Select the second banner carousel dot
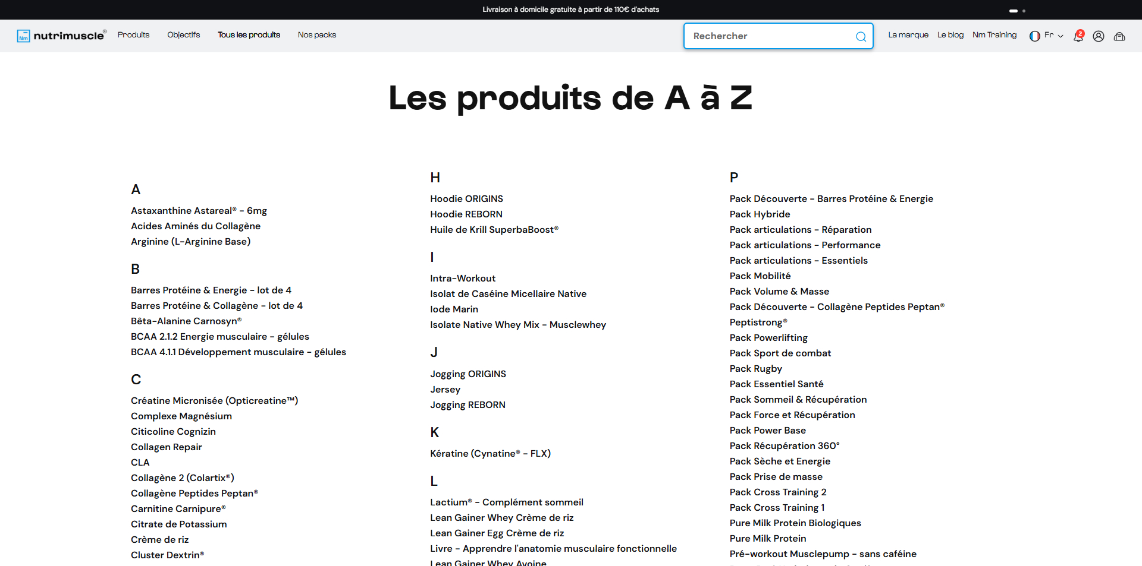Viewport: 1142px width, 566px height. point(1024,11)
